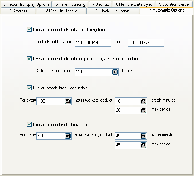194x176 pixels.
Task: Click the 'Auto clock out between' label
Action: 51,42
